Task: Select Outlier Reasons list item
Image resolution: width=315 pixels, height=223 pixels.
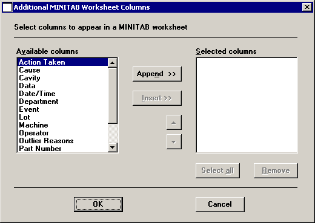Action: [63, 141]
